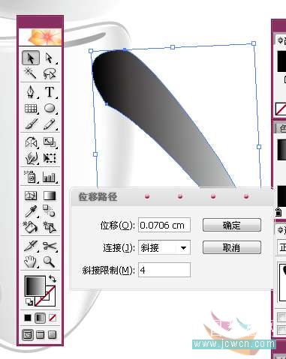Click the 位移路径 dialog title
Viewport: 286px width, 359px height.
click(98, 197)
